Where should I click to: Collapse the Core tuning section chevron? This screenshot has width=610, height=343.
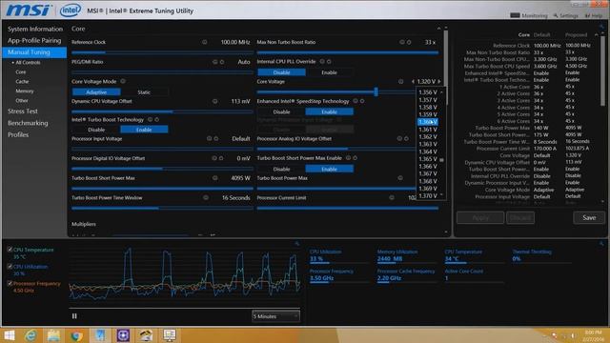[438, 29]
